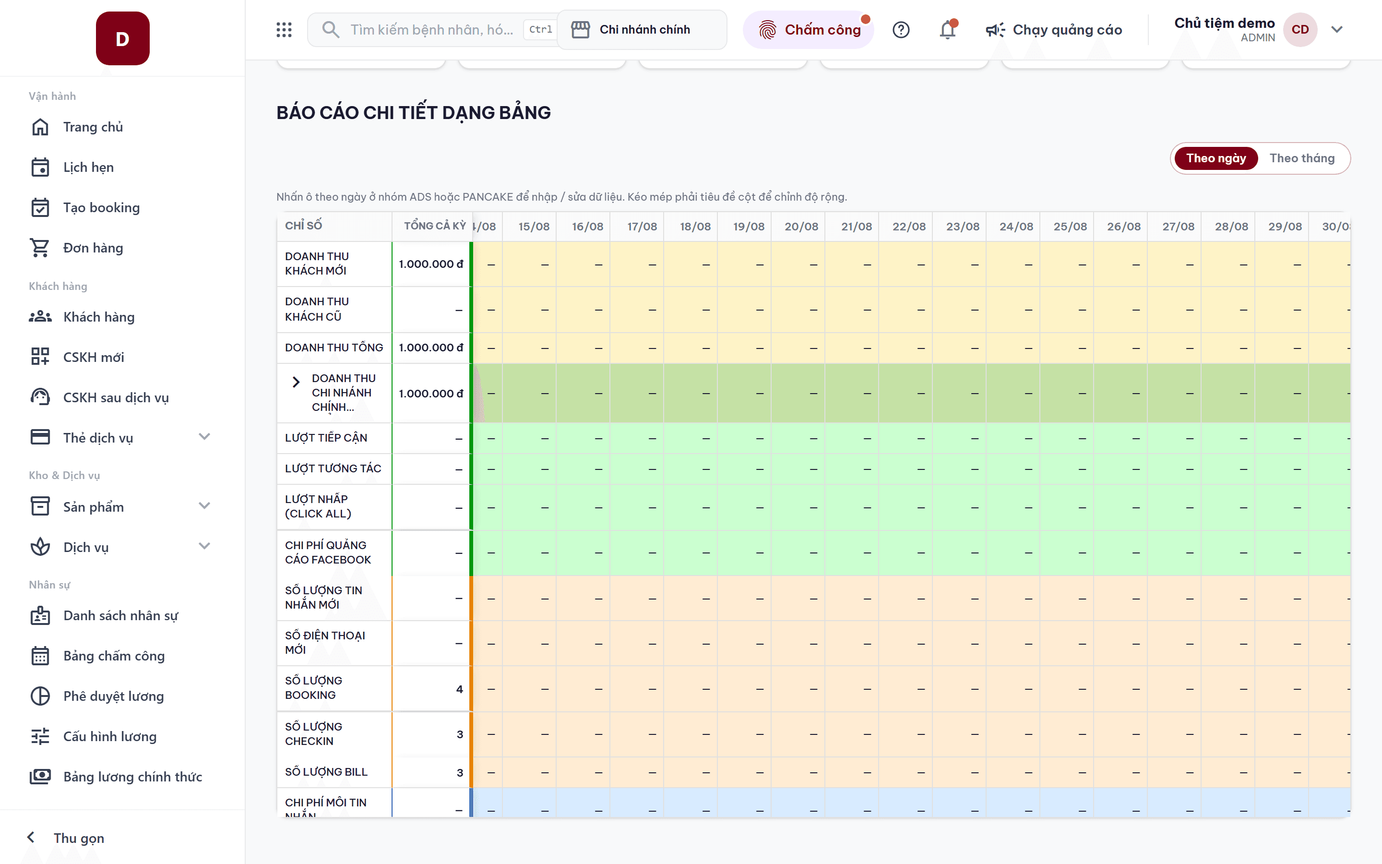Click the search magnifier icon
The image size is (1382, 864).
[x=331, y=30]
